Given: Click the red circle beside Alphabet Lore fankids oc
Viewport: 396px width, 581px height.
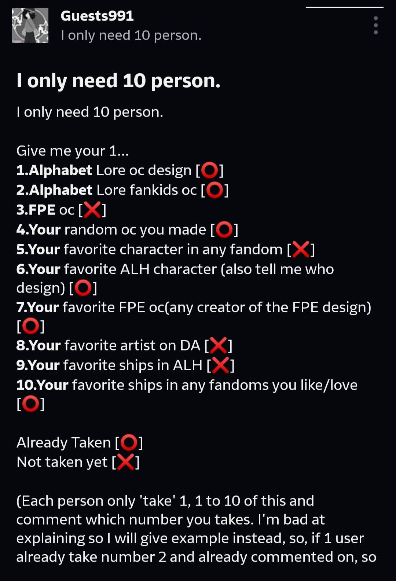Looking at the screenshot, I should tap(215, 190).
